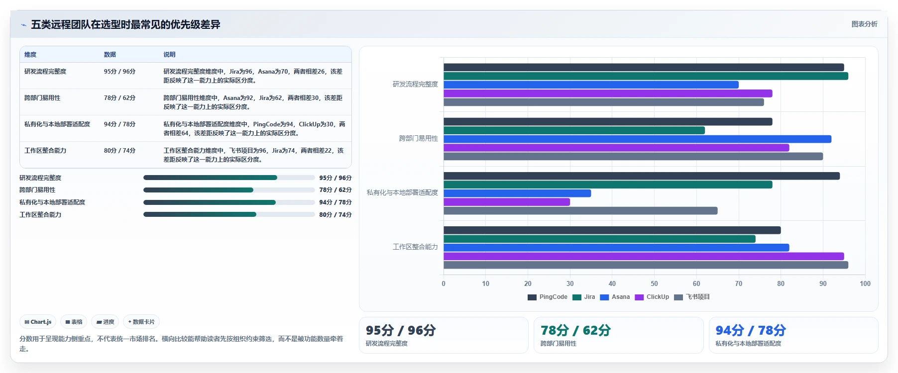Click the Jira bar in the 研发流程完整度 group
898x373 pixels.
pos(646,76)
